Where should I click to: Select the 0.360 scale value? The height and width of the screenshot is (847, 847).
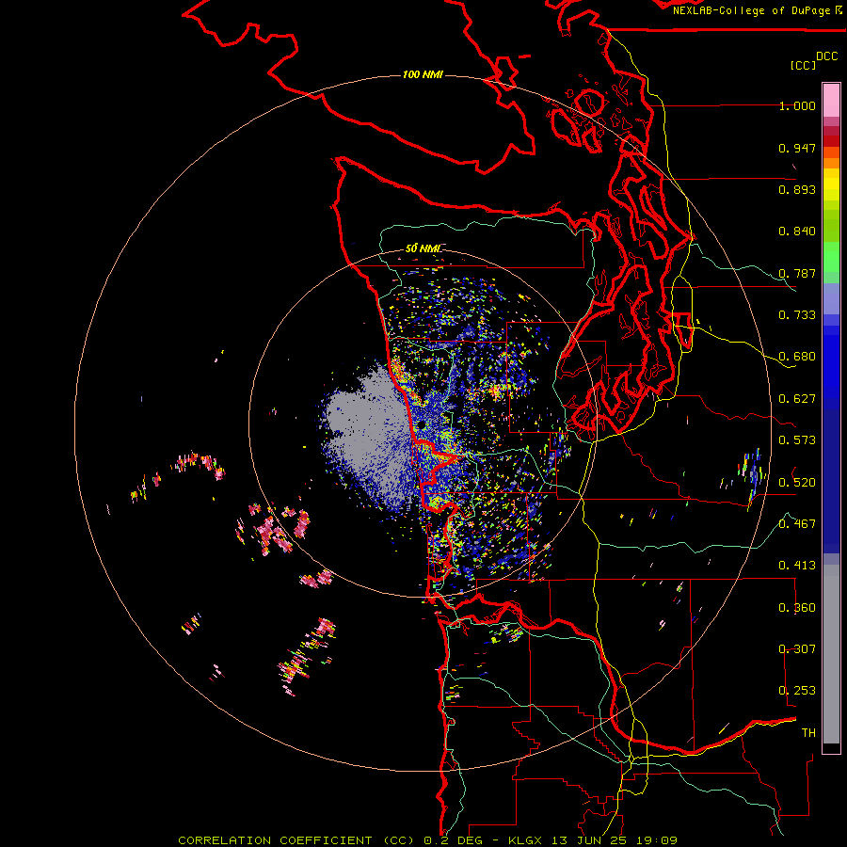coord(797,608)
